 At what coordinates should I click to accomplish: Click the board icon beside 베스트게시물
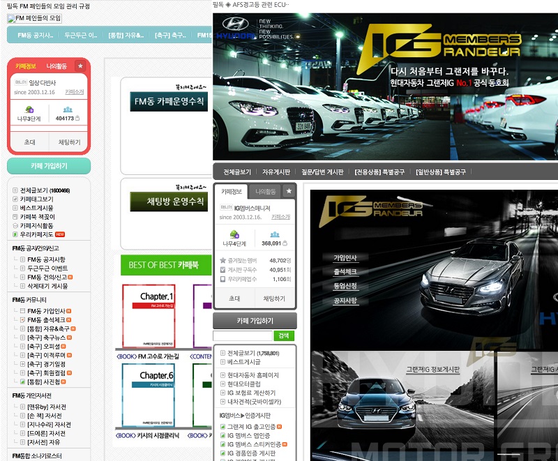pos(15,208)
